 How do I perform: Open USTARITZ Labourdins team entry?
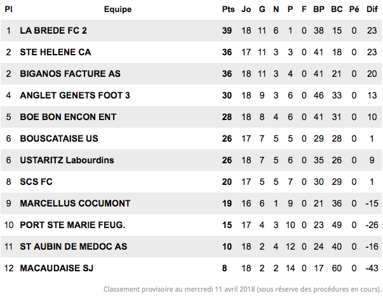click(x=67, y=160)
